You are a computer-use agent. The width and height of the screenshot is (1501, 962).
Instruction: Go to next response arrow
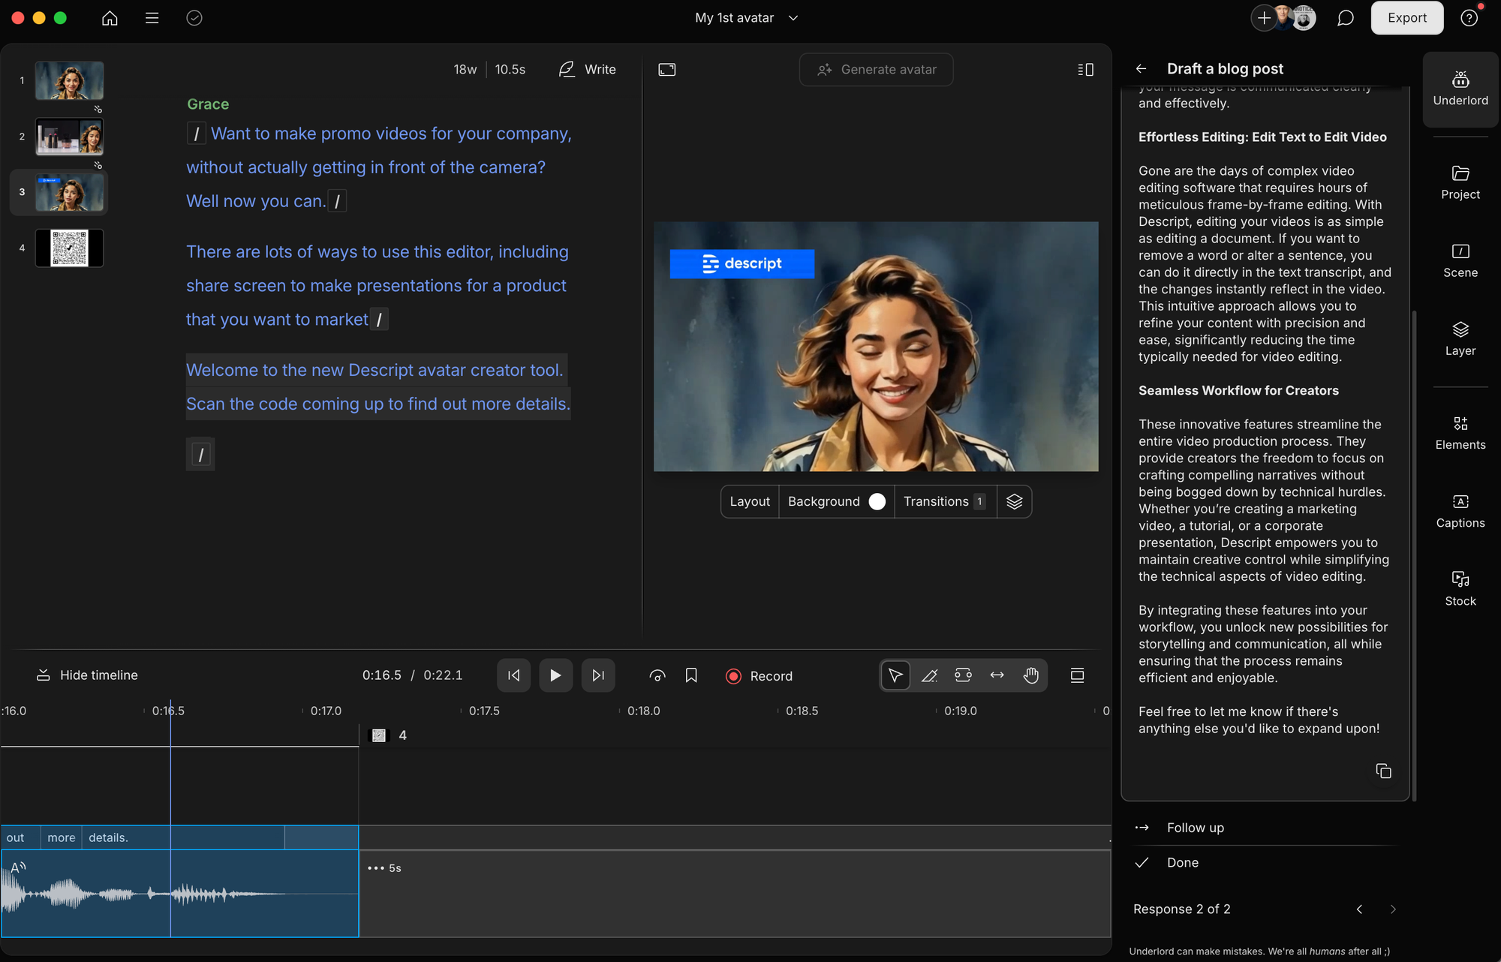click(1393, 909)
